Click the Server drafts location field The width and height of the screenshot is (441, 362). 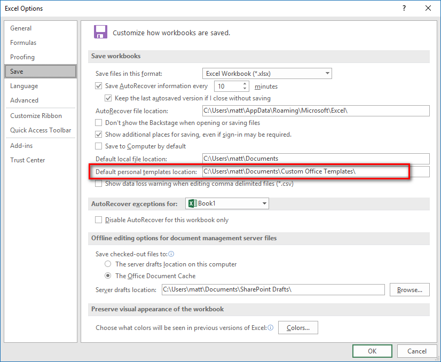[x=273, y=289]
